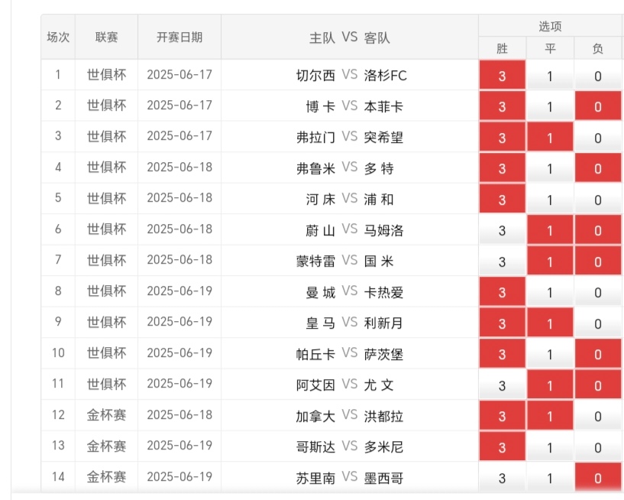
Task: Select loss option 0 for 切尔西 VS 洛杉FC
Action: pos(598,75)
